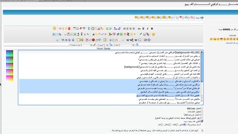Click the red circle record icon
The image size is (238, 134).
point(93,40)
